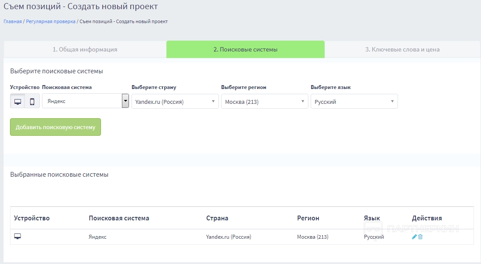Go to tab 3. Ключевые слова и цена
481x264 pixels.
point(402,49)
